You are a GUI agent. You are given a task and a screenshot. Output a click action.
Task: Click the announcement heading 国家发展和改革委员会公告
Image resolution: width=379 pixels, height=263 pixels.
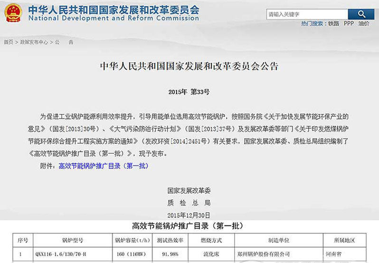click(x=189, y=66)
